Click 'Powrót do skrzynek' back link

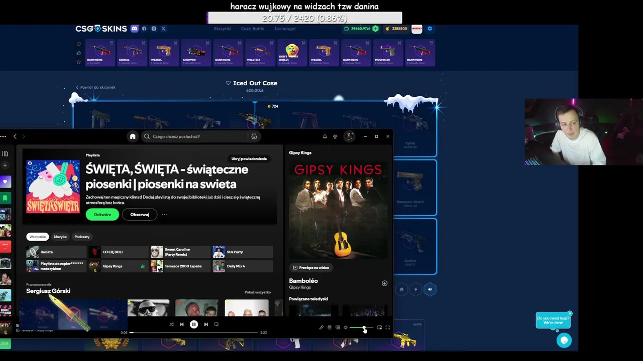pyautogui.click(x=95, y=87)
